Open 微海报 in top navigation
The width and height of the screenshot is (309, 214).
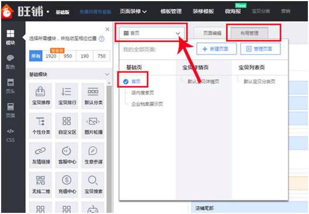[x=232, y=12]
